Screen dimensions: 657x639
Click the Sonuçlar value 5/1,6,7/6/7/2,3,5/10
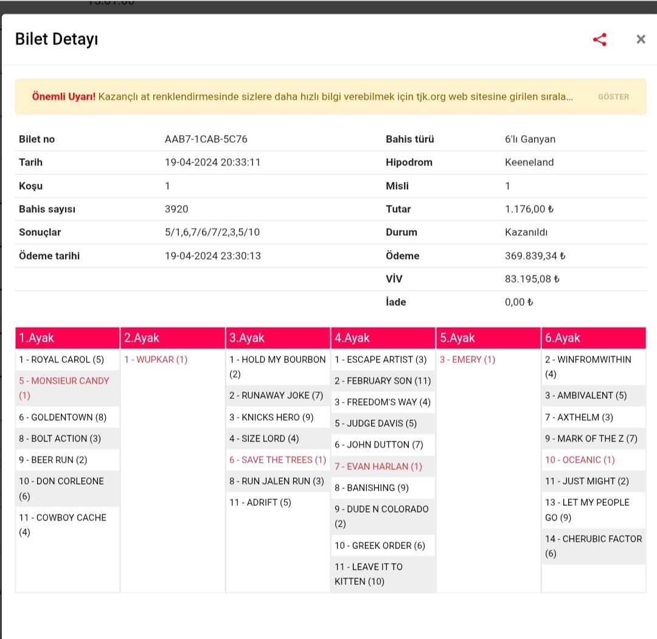212,232
